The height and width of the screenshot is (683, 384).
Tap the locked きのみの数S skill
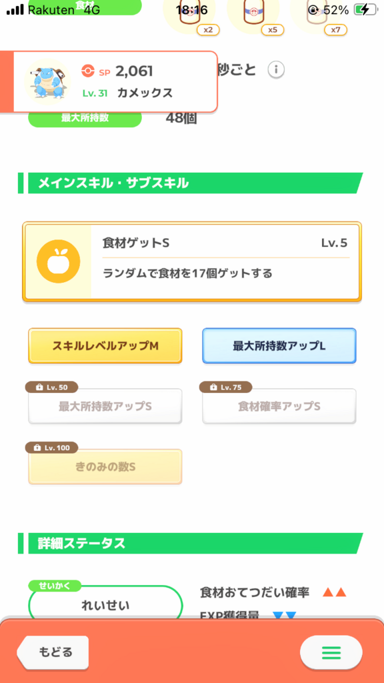click(x=105, y=466)
